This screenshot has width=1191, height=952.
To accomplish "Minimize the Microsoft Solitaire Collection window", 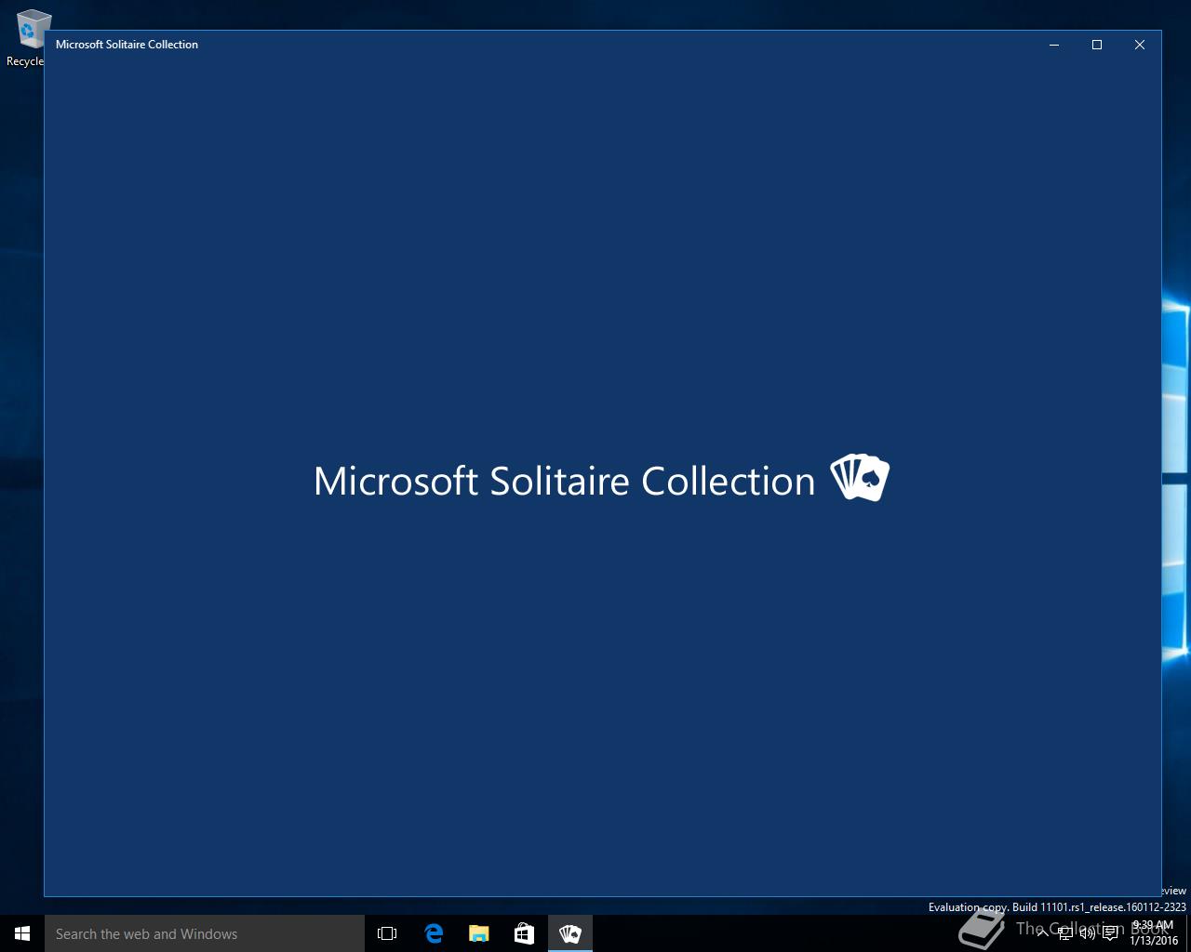I will click(x=1054, y=45).
